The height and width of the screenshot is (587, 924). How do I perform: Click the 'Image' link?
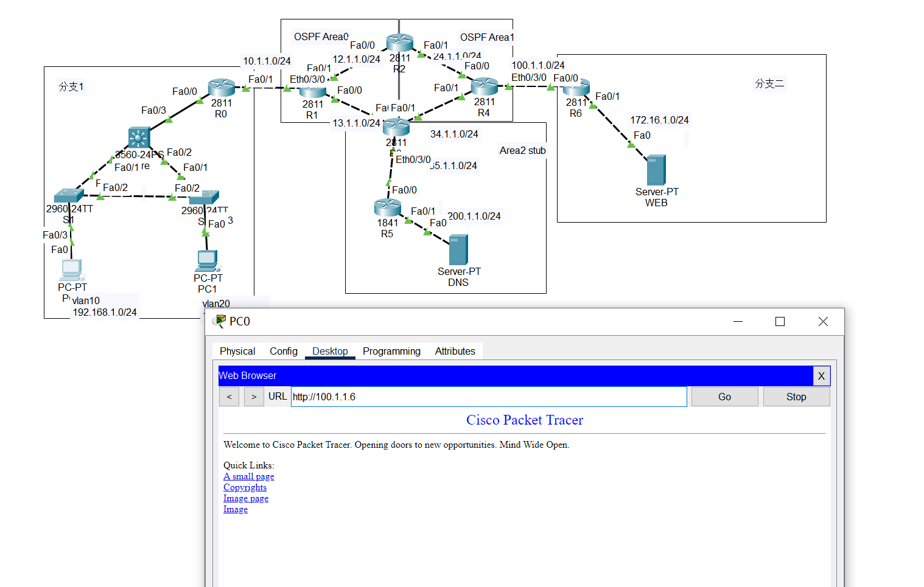click(236, 509)
